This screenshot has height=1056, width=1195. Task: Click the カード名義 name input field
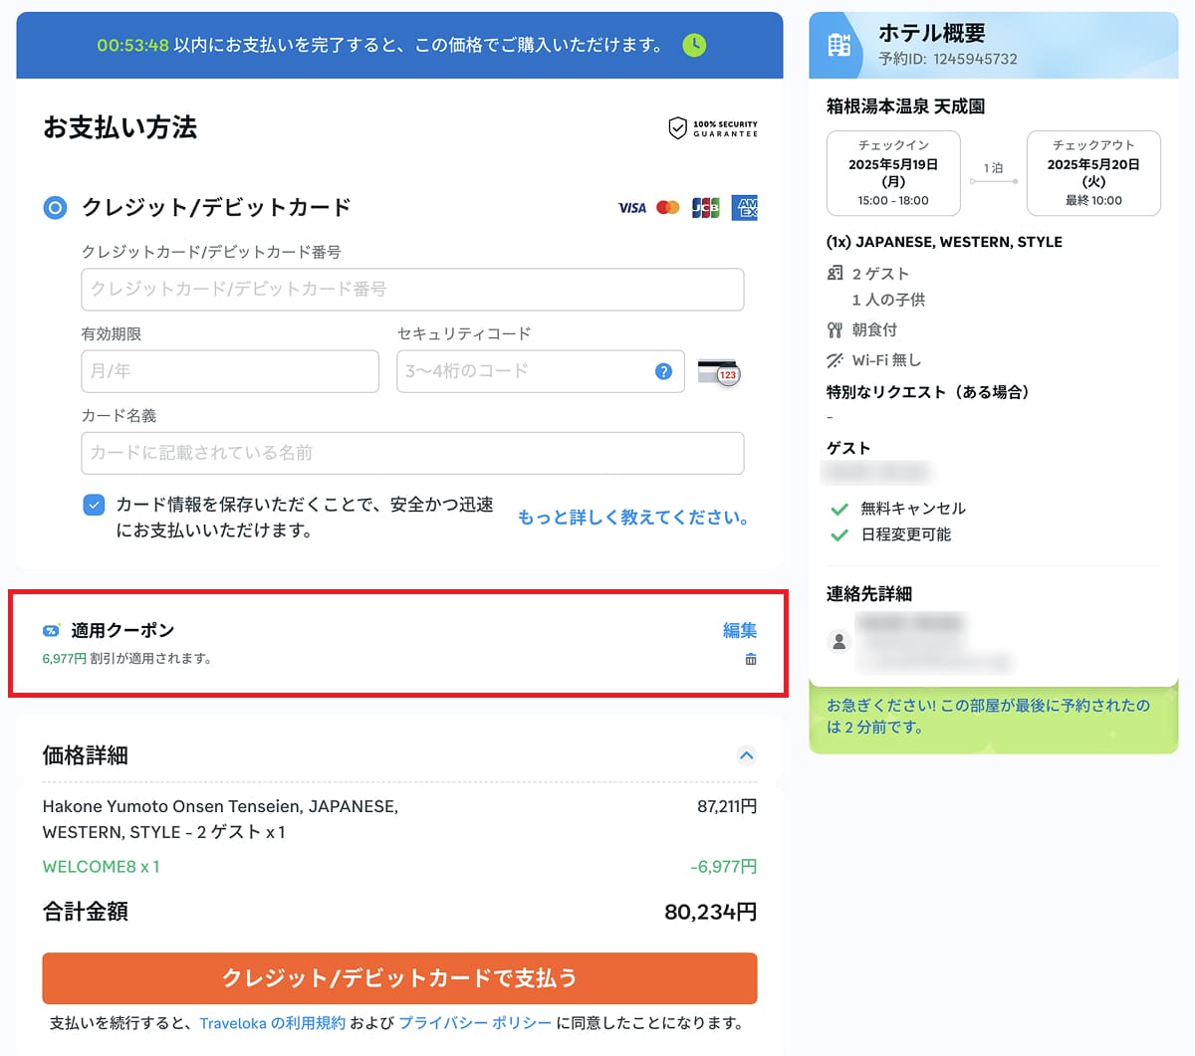click(412, 453)
